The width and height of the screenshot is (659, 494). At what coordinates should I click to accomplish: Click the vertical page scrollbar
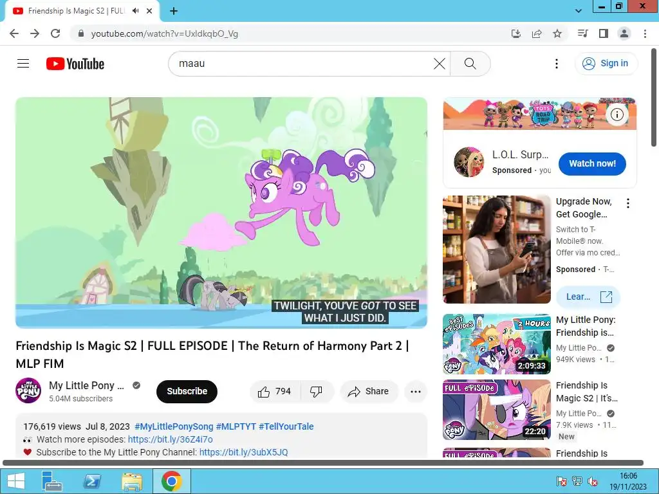coord(654,98)
